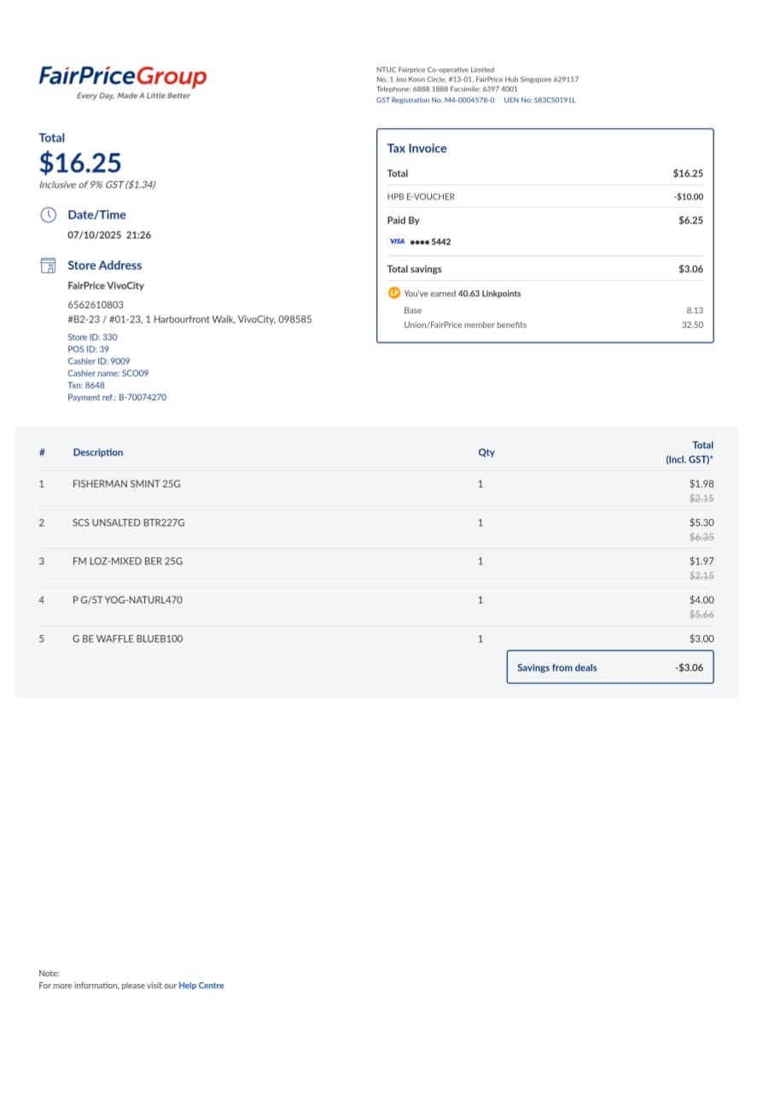
Task: Click the Txn: 8648 text
Action: point(86,385)
